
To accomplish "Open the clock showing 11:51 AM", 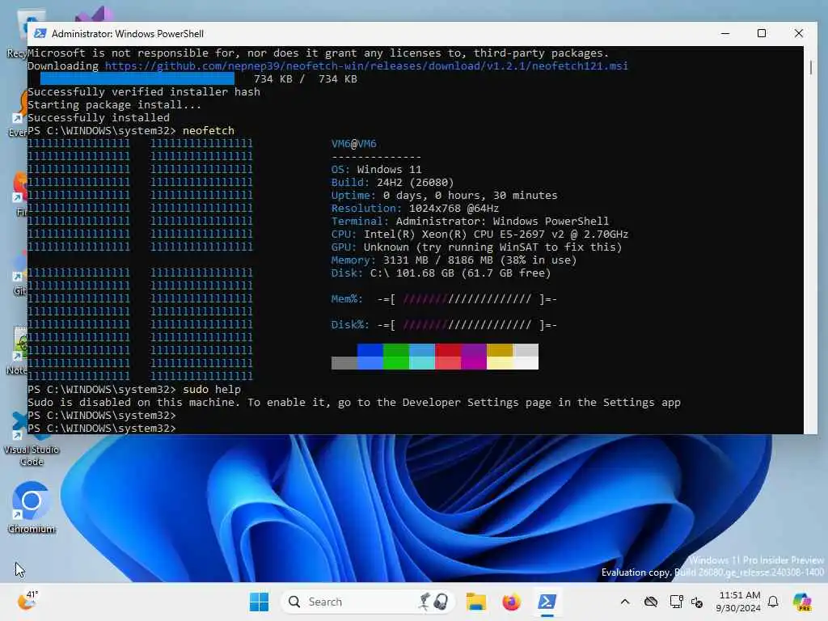I will (738, 602).
